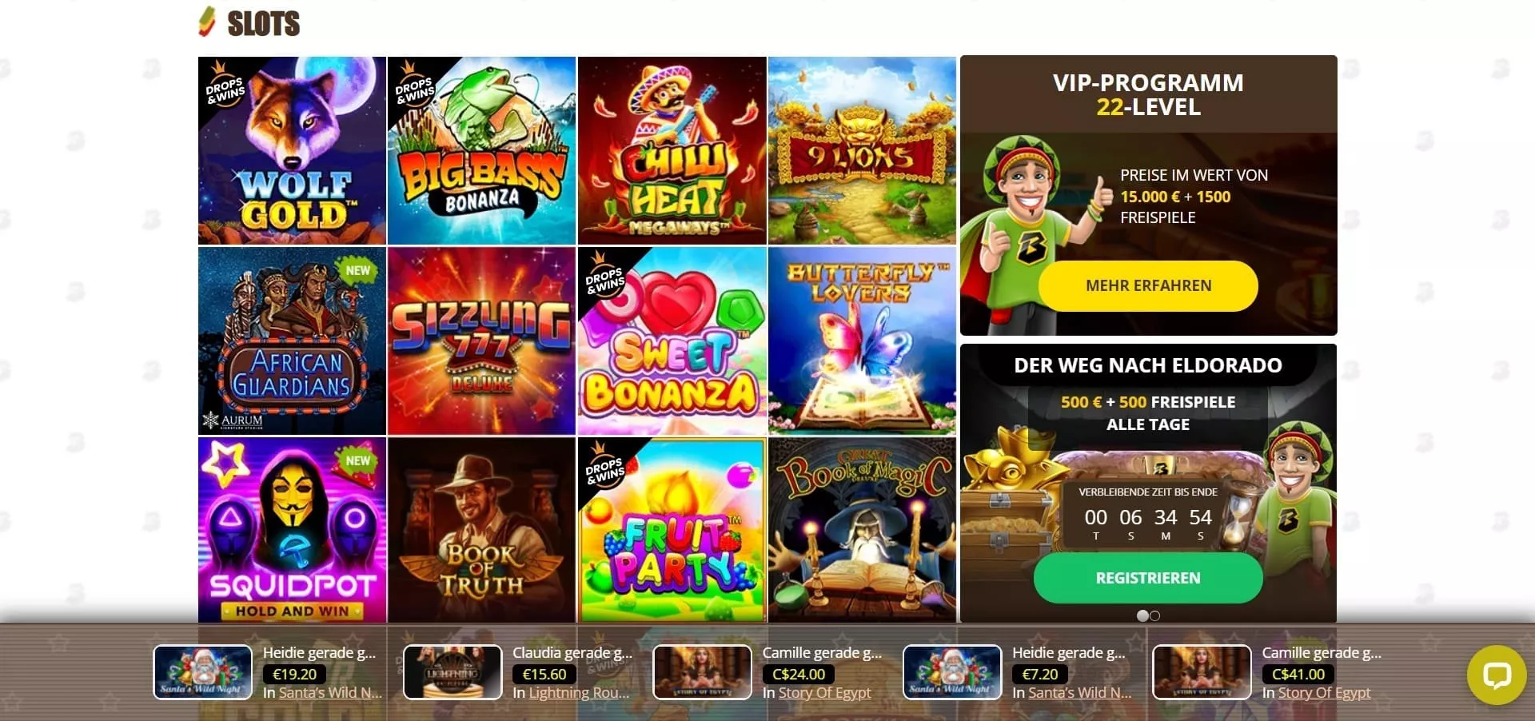The width and height of the screenshot is (1535, 721).
Task: Open Squidpot Hold and Win slot
Action: pos(292,530)
